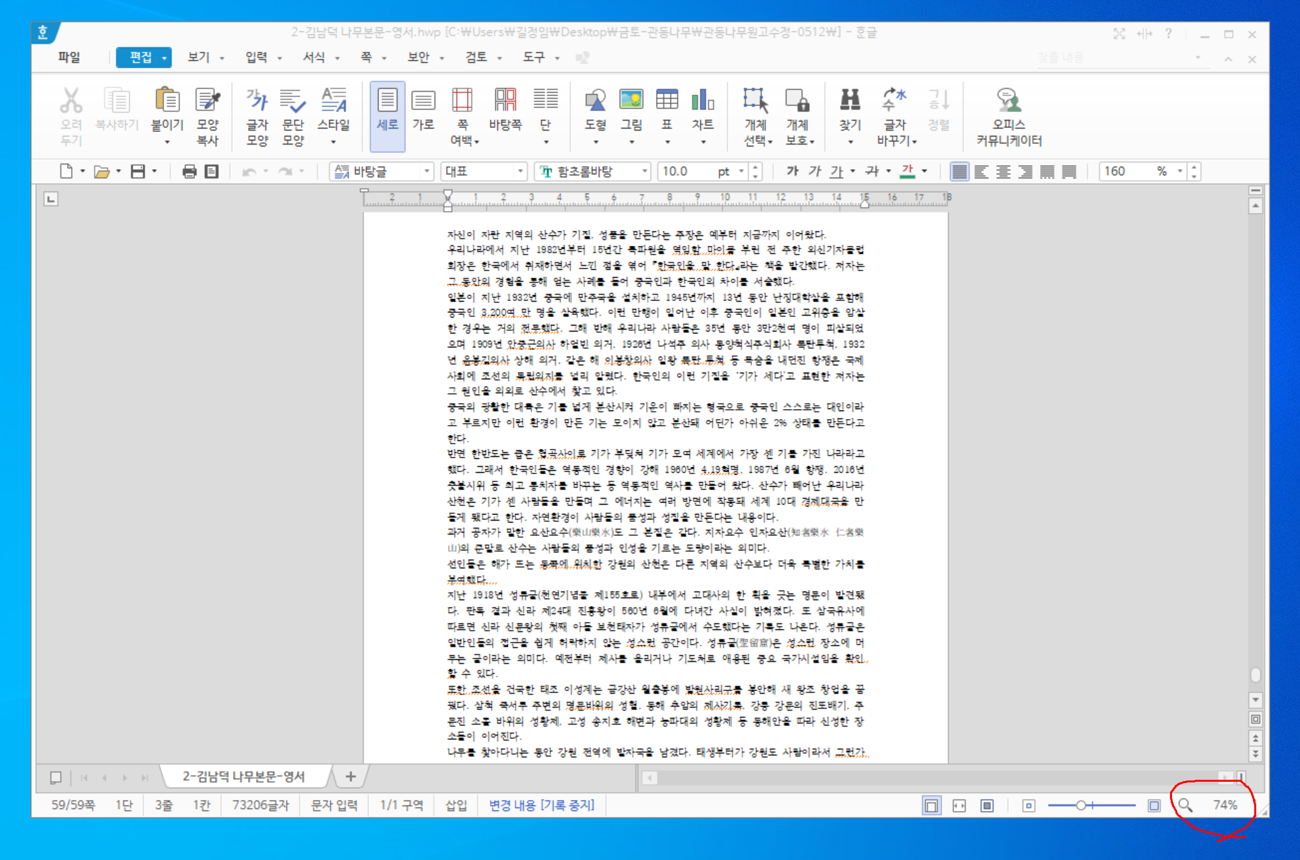Change the font color swatch (가)

[907, 171]
